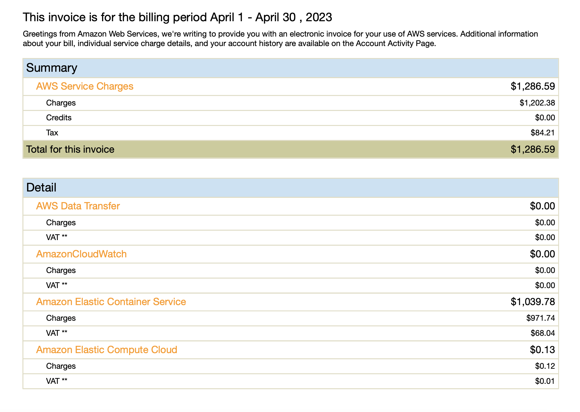
Task: Select the $0.01 VAT amount
Action: (x=545, y=381)
